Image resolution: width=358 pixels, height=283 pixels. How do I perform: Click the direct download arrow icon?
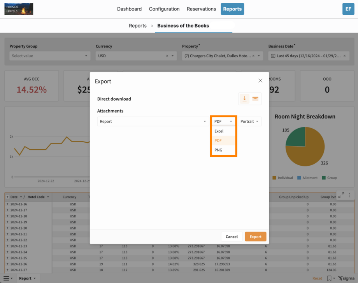pyautogui.click(x=244, y=99)
